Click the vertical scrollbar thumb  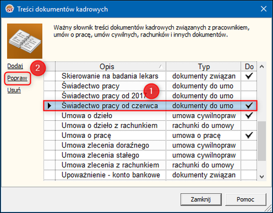point(262,141)
